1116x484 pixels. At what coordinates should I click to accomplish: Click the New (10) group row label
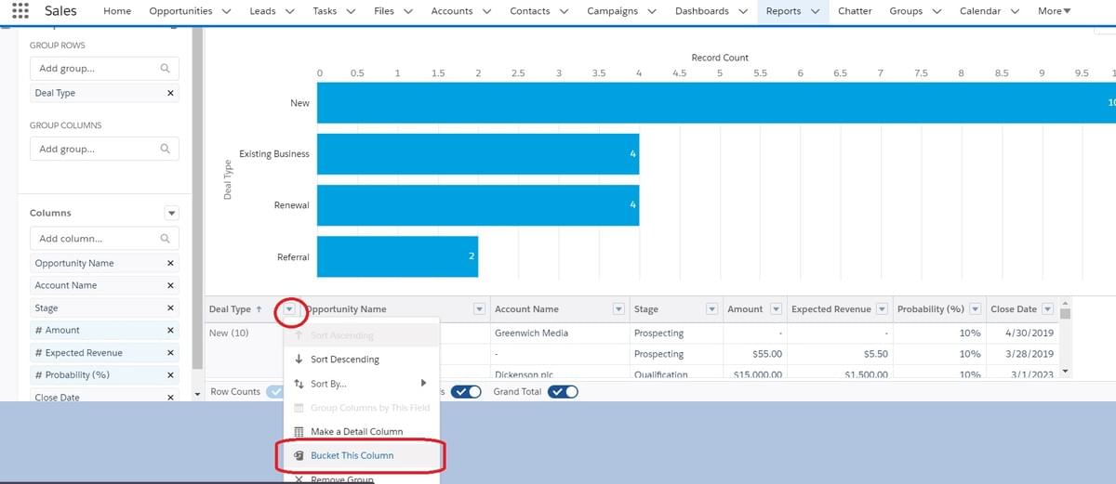coord(229,333)
